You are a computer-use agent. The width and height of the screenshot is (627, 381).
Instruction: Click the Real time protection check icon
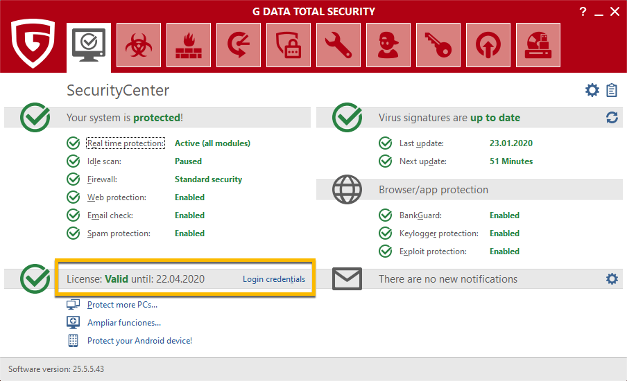pos(74,143)
